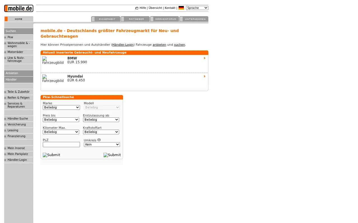The width and height of the screenshot is (358, 223).
Task: Open Mein Parkplatz in the sidebar
Action: click(x=19, y=154)
